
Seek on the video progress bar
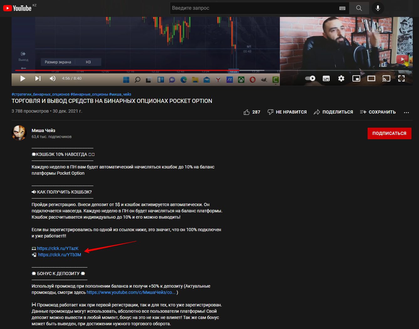tap(157, 71)
